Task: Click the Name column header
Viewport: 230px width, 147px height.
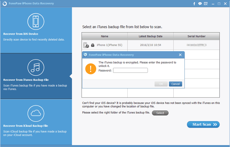Action: pyautogui.click(x=105, y=36)
